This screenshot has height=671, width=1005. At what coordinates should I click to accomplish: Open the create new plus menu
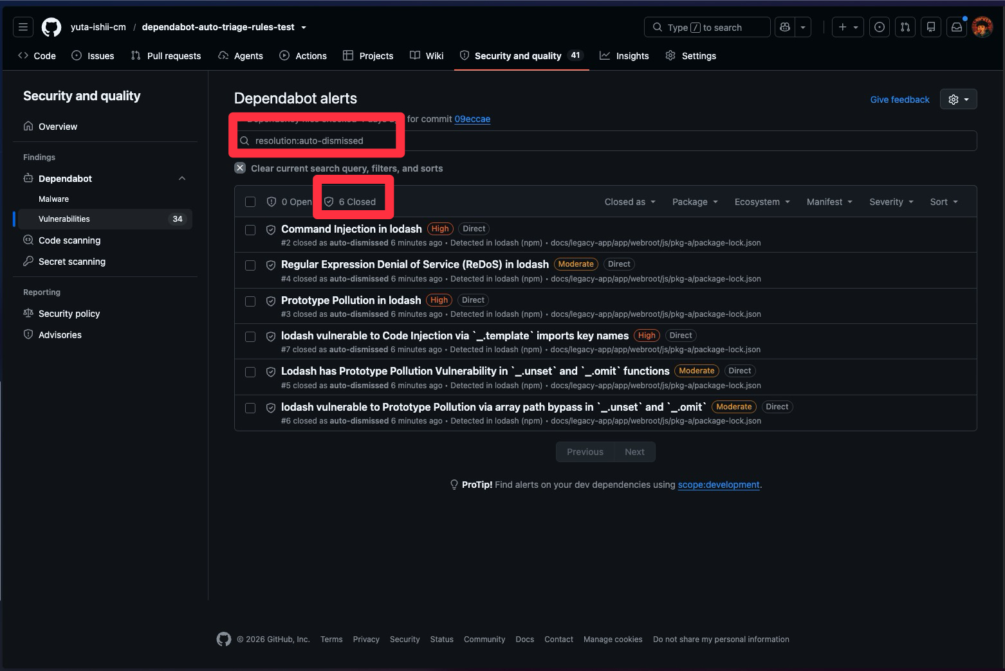848,27
